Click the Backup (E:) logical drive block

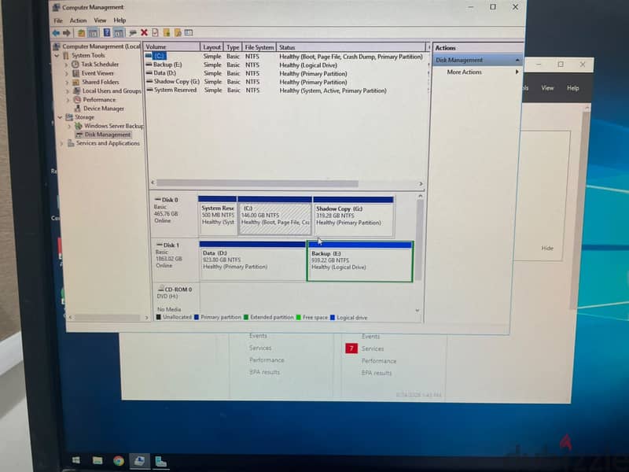tap(360, 261)
